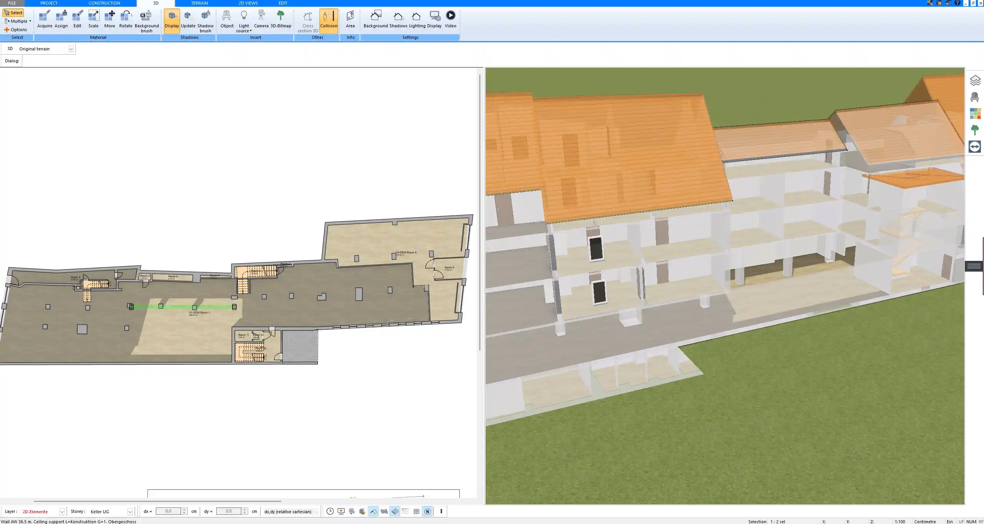984x524 pixels.
Task: Click the horizontal scrollbar of the plan view
Action: click(x=157, y=501)
